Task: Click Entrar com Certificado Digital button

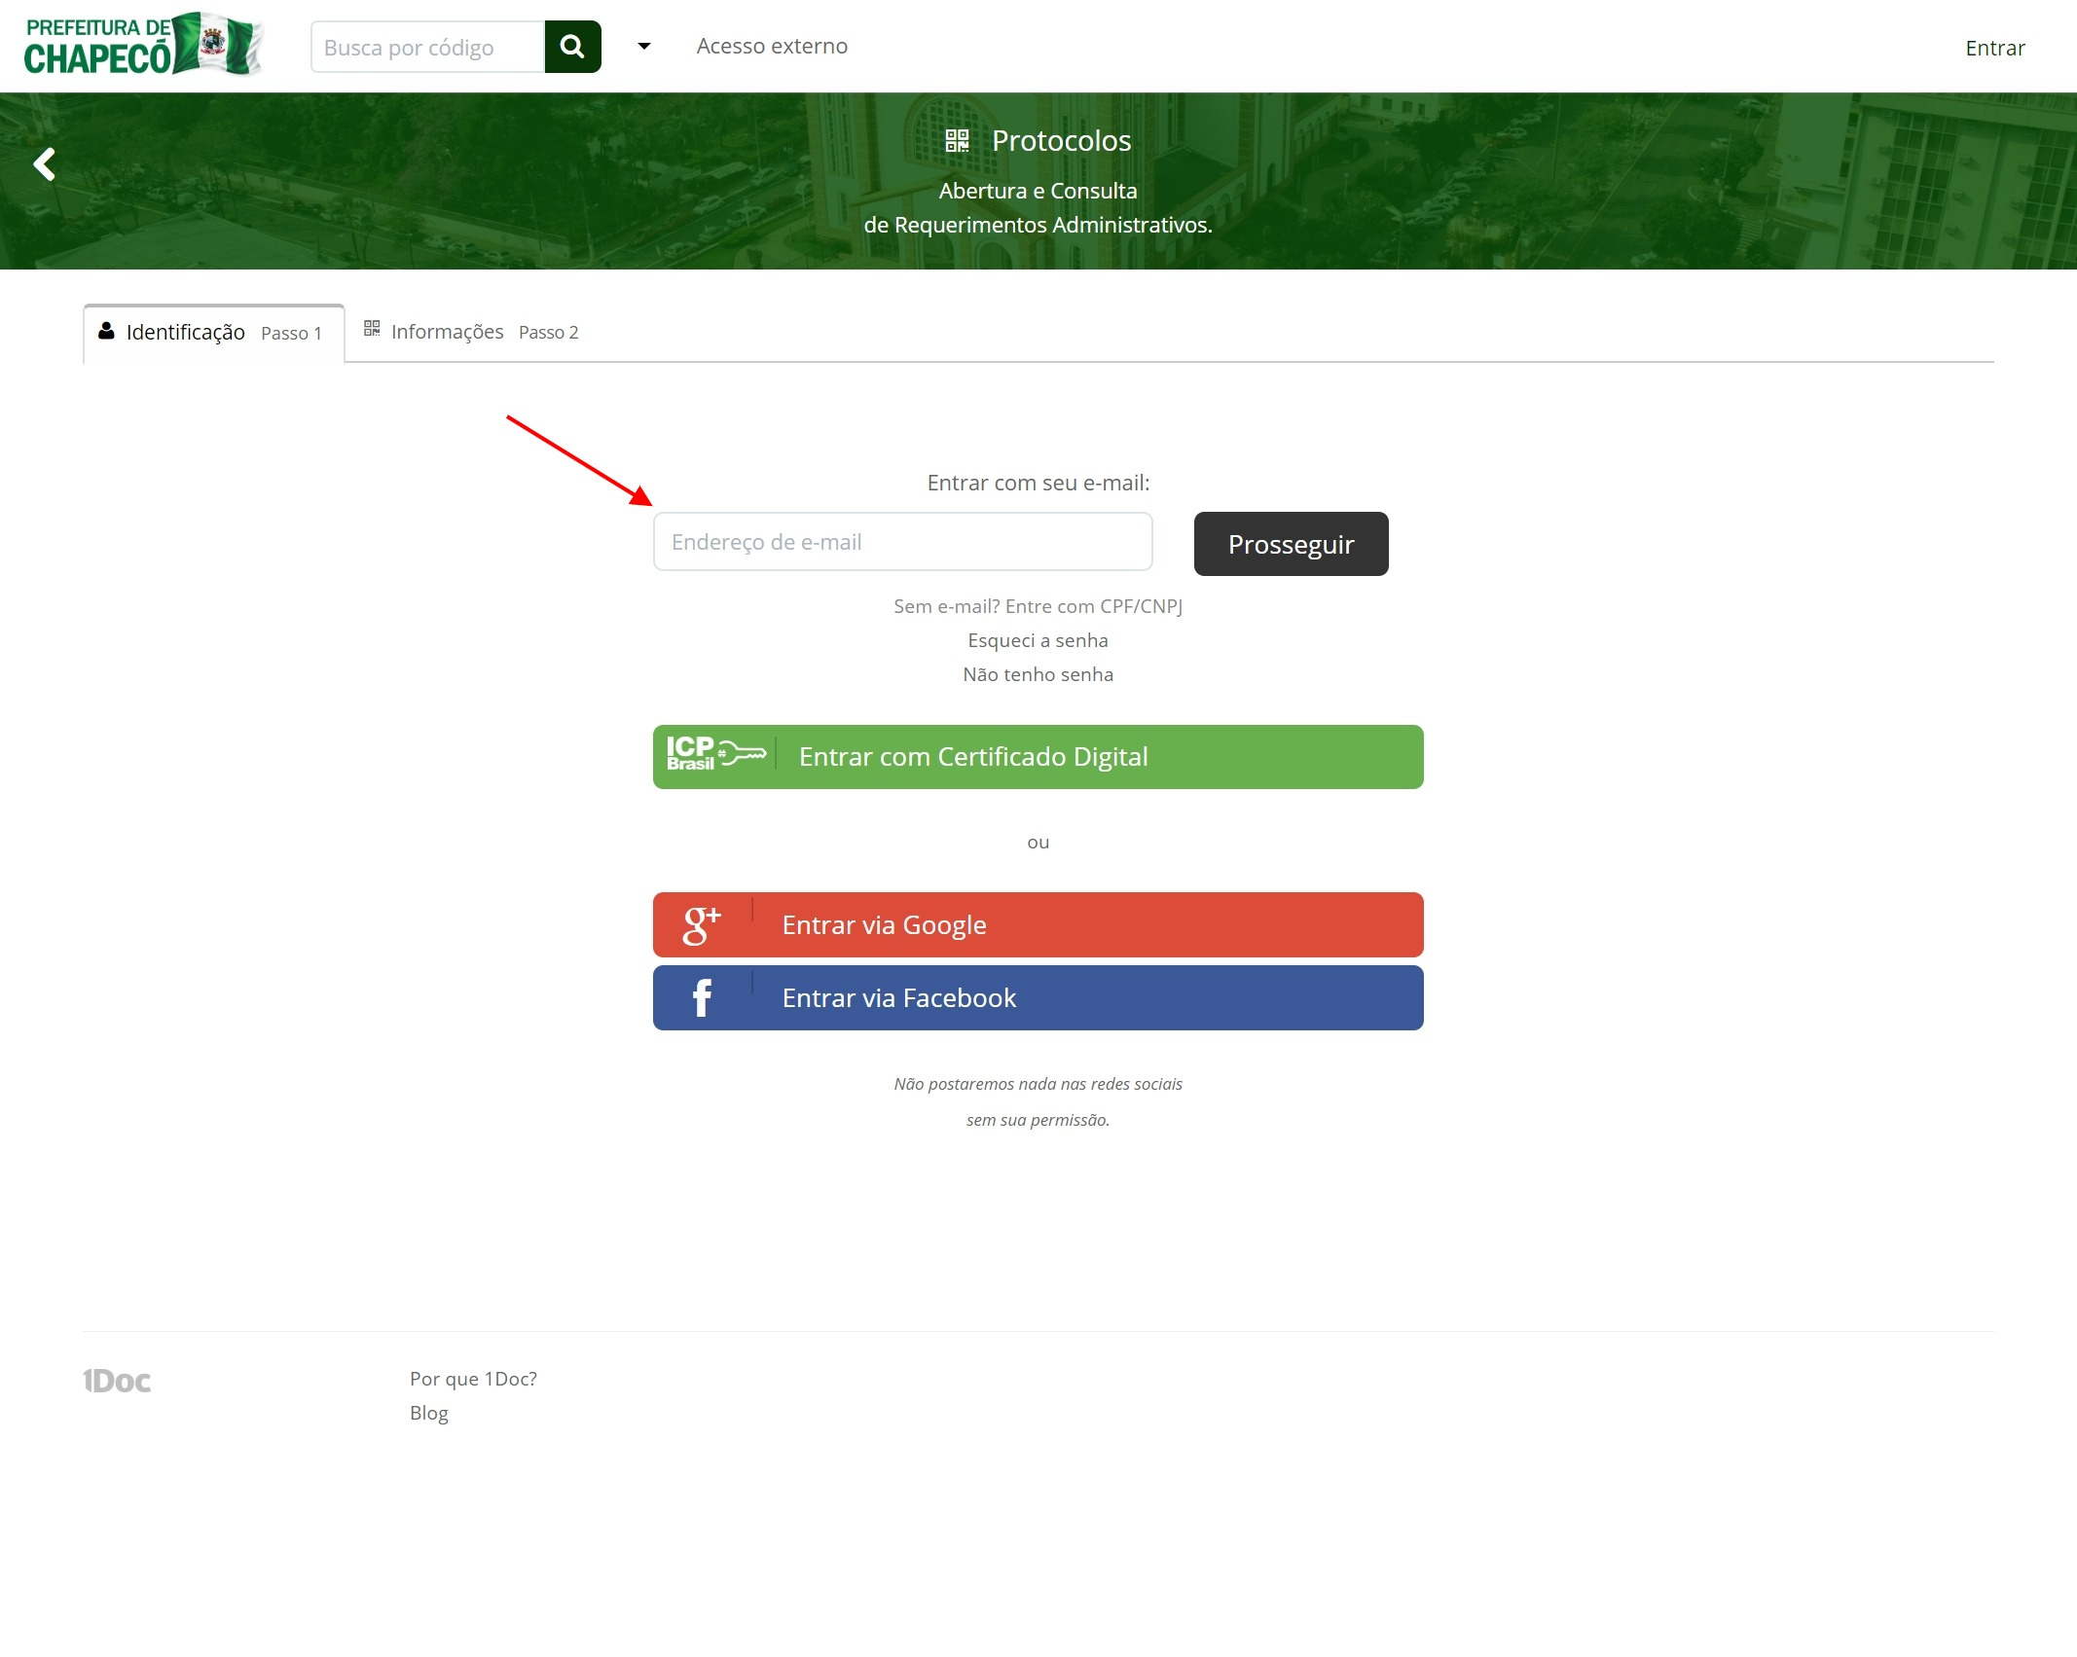Action: tap(1038, 757)
